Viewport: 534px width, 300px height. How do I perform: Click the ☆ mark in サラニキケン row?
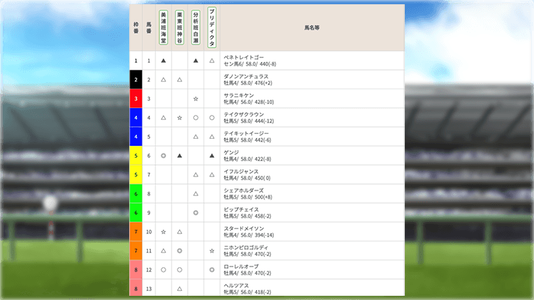(196, 99)
